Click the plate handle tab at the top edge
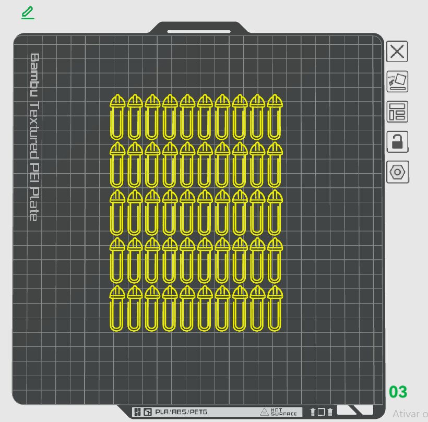 [199, 28]
